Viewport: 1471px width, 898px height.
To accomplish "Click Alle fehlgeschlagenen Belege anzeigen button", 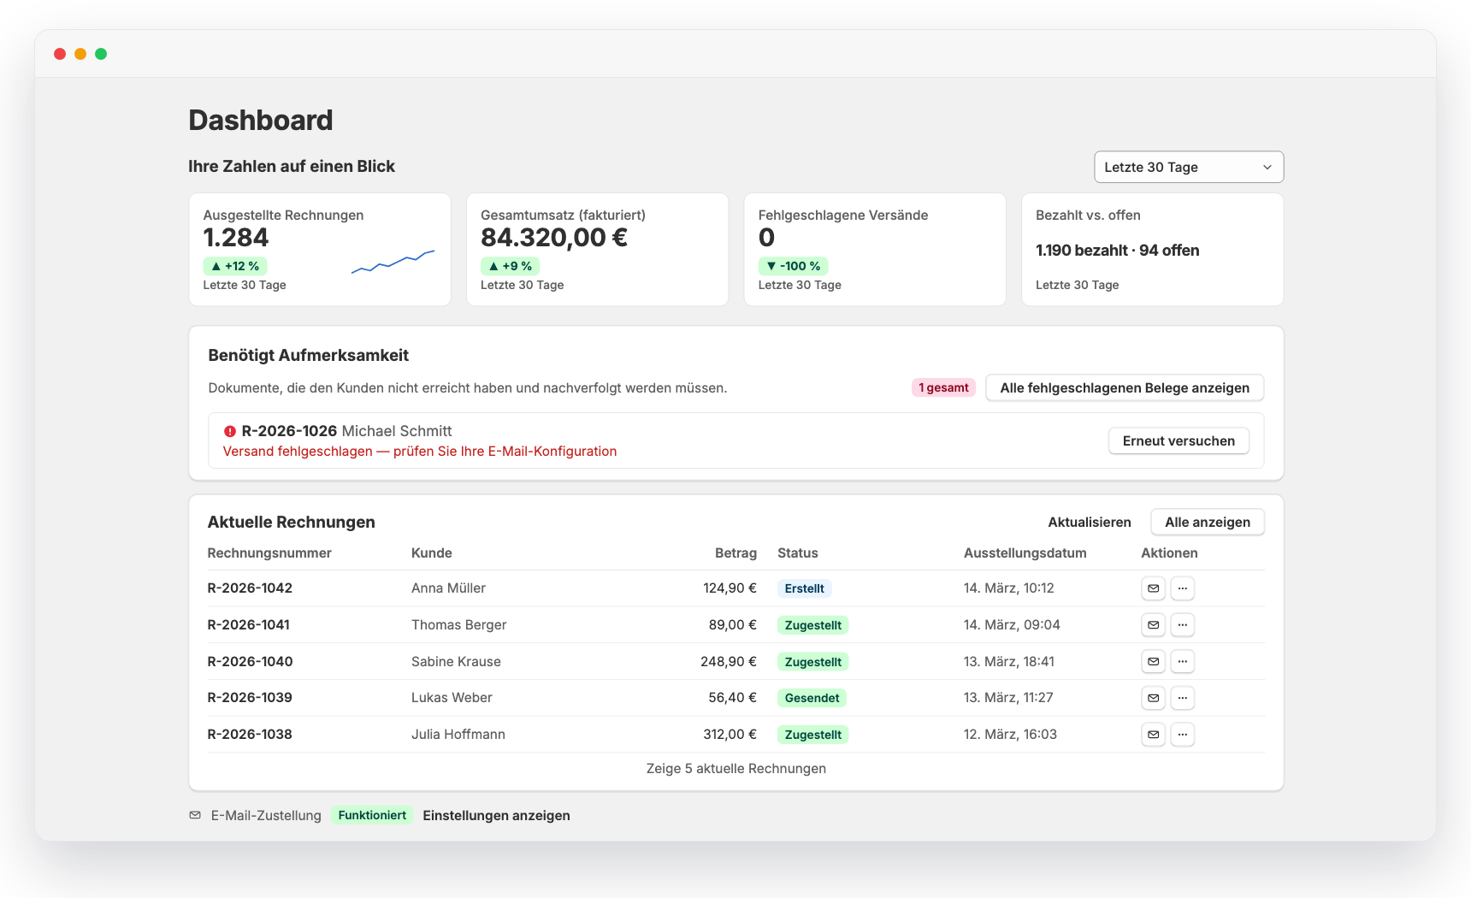I will point(1125,388).
